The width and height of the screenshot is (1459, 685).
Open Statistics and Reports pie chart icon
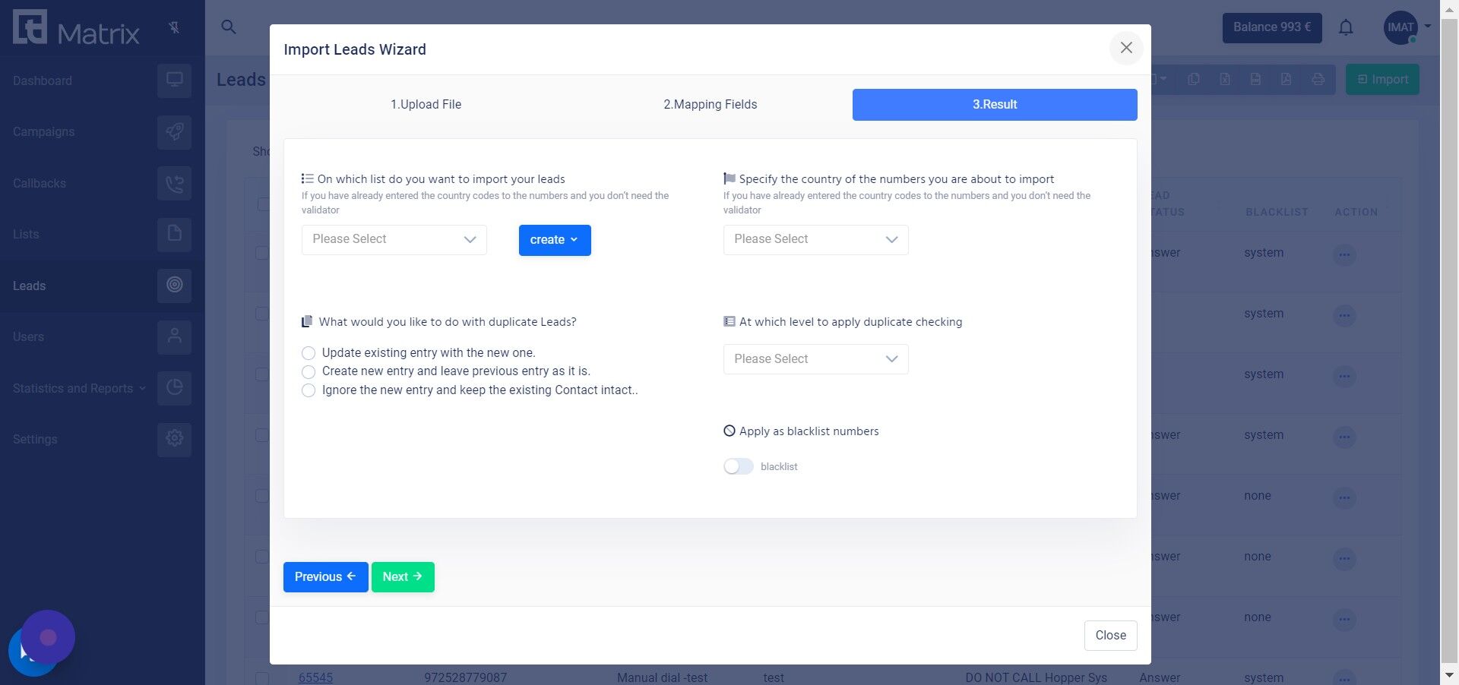click(x=174, y=387)
